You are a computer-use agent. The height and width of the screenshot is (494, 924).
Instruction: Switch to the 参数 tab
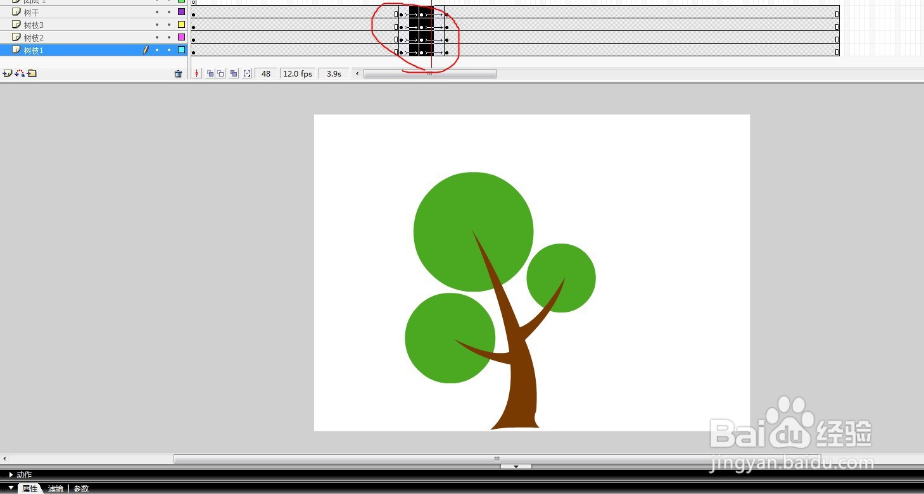81,488
